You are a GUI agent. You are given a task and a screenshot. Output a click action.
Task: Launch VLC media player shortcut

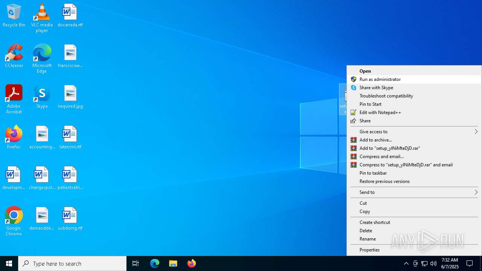42,18
